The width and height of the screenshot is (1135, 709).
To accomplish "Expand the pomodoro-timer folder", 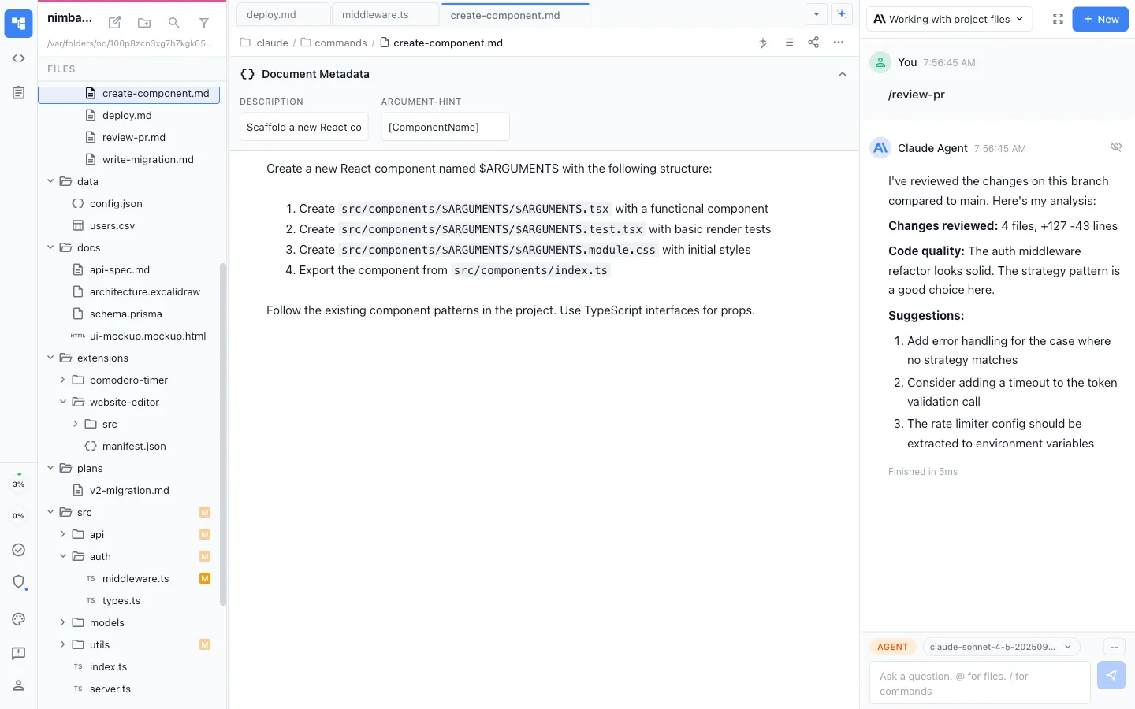I will point(63,380).
